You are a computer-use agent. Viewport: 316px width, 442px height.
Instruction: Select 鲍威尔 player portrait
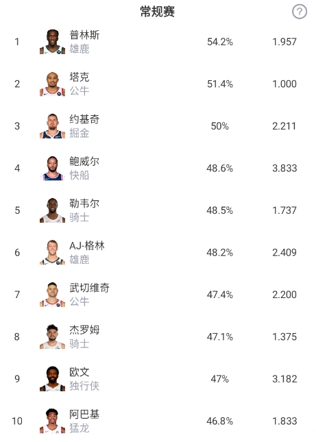[x=52, y=168]
